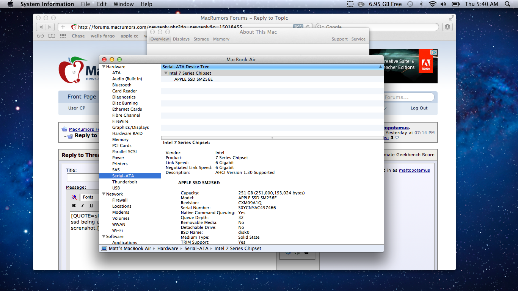
Task: Open Front Page tab on MacRumors
Action: 82,97
